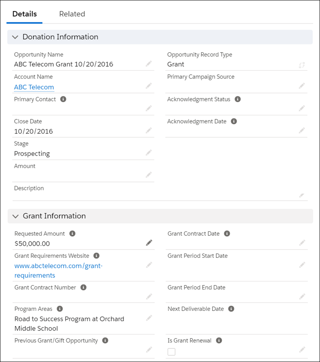This screenshot has height=362, width=320.
Task: Open the ABC Telecom account link
Action: (x=34, y=87)
